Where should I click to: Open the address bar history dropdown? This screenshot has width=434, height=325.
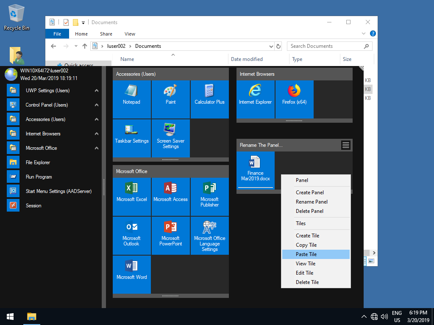pyautogui.click(x=271, y=46)
